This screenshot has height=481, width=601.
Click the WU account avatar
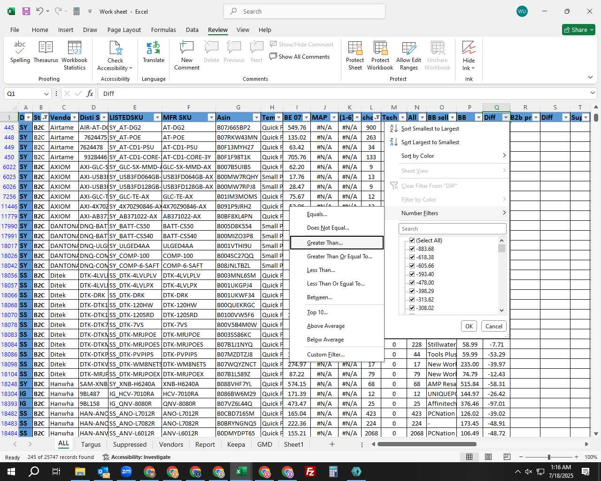(522, 11)
